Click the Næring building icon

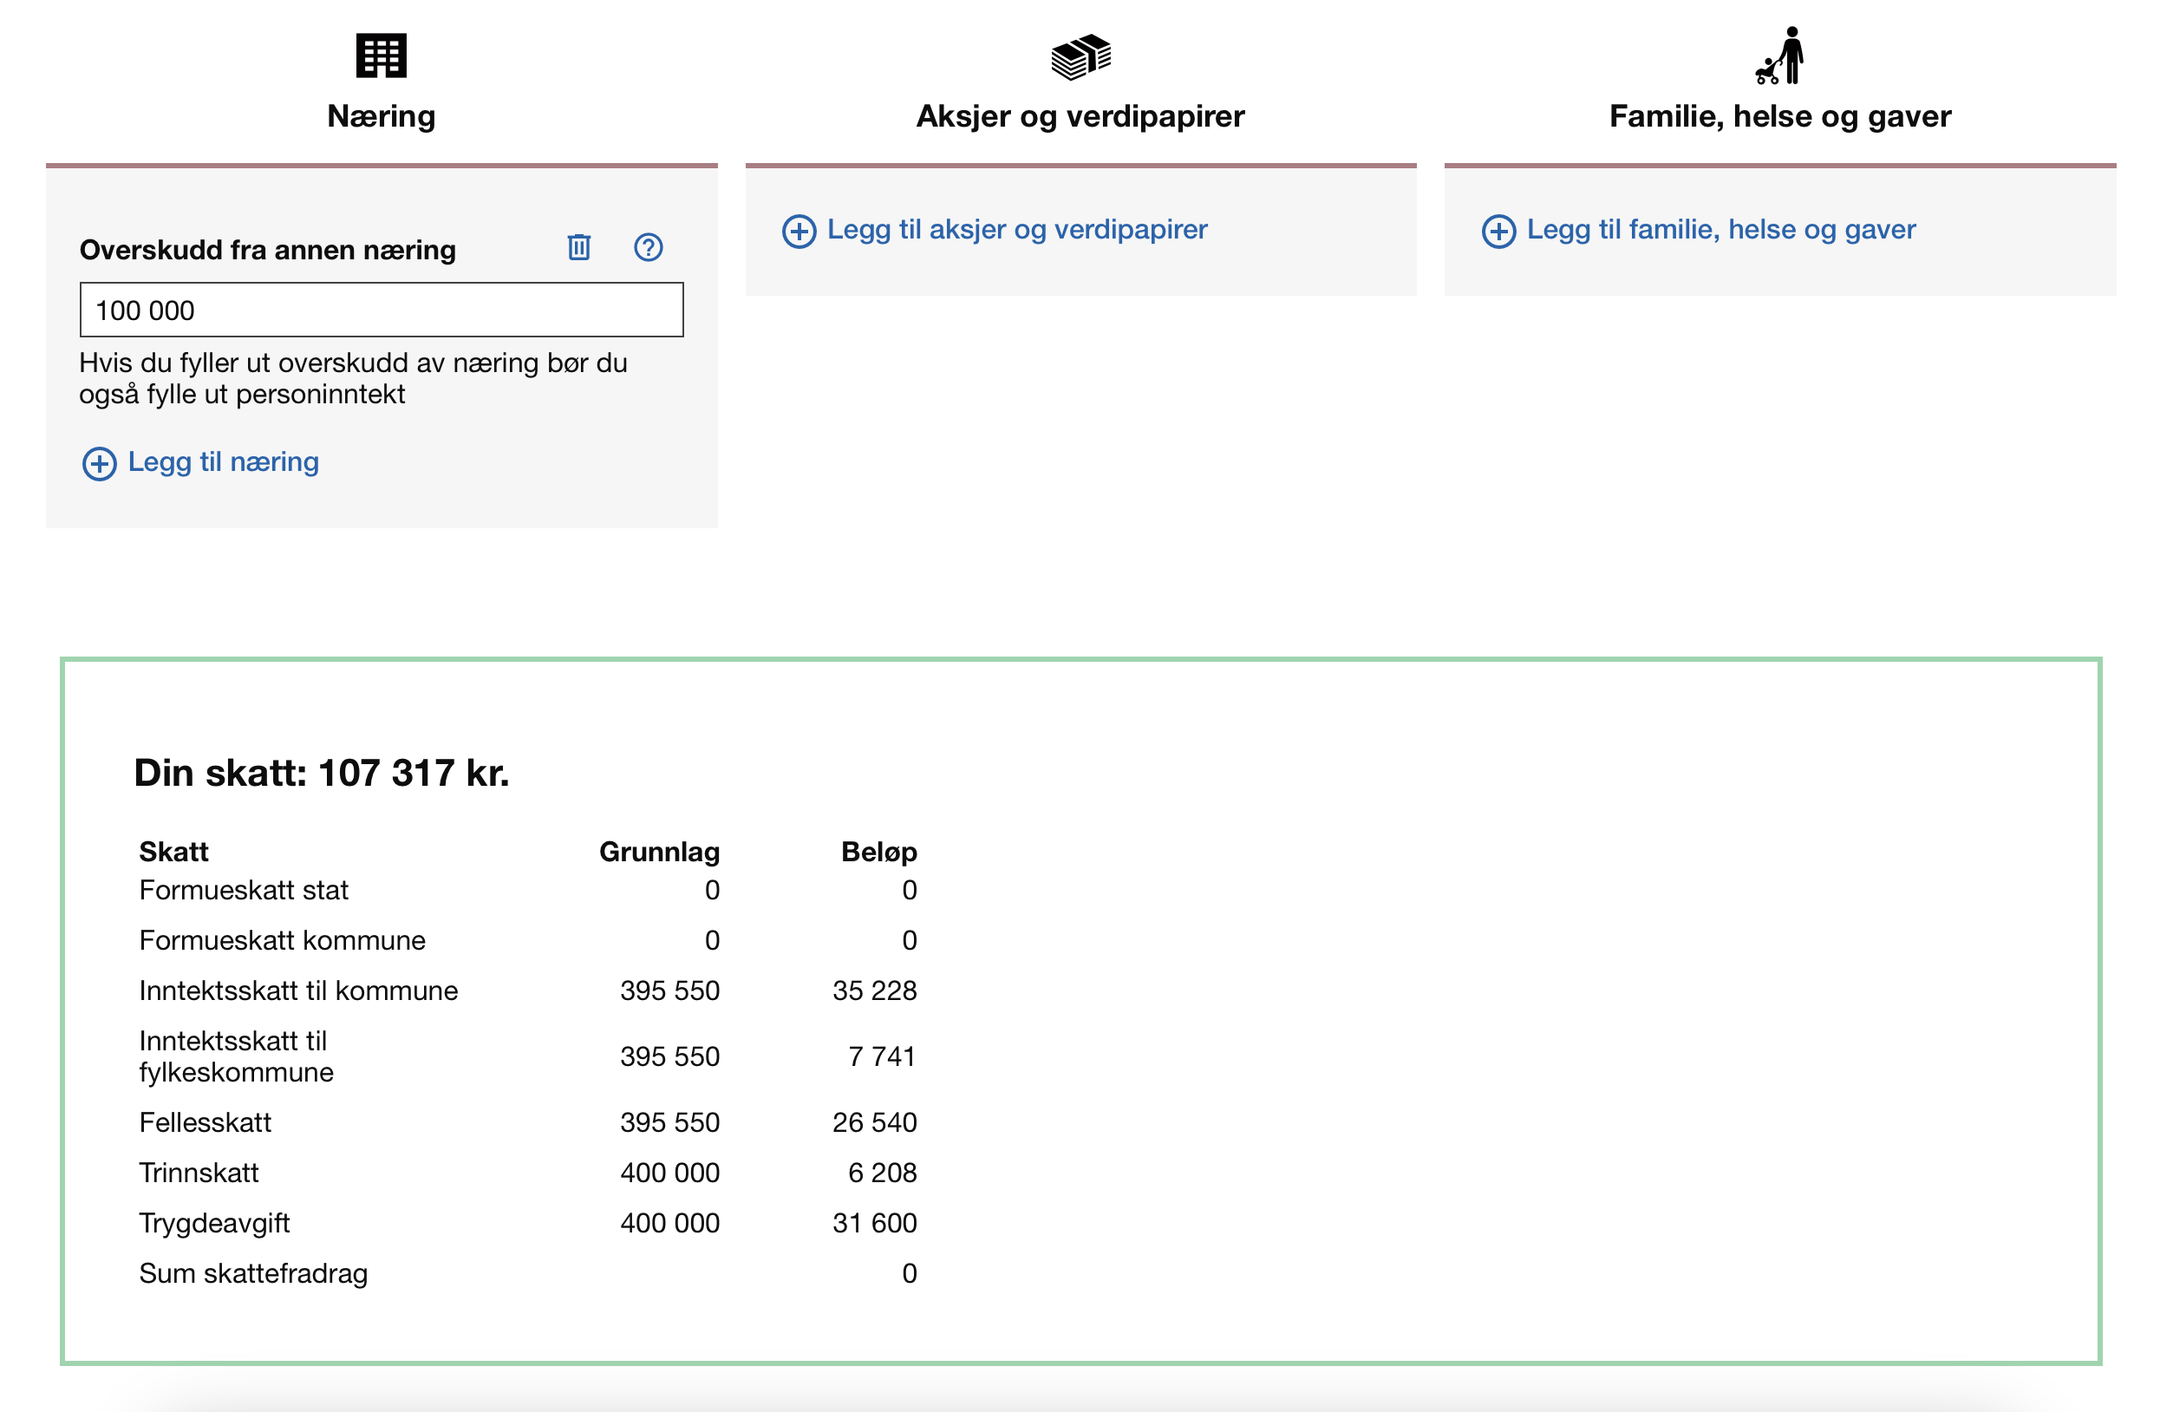[382, 56]
